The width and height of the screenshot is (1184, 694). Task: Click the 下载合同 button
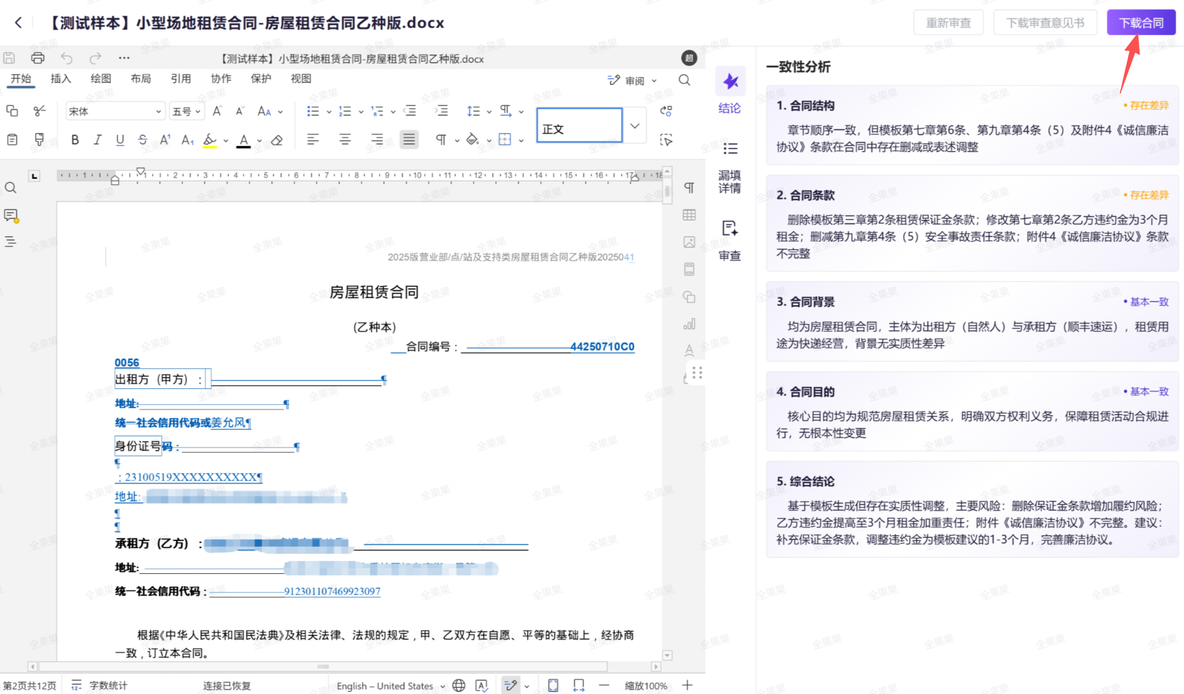click(1141, 23)
